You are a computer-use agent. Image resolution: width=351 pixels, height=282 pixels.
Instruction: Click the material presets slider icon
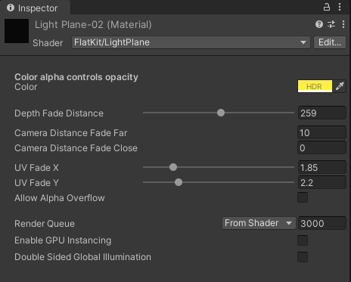[331, 24]
